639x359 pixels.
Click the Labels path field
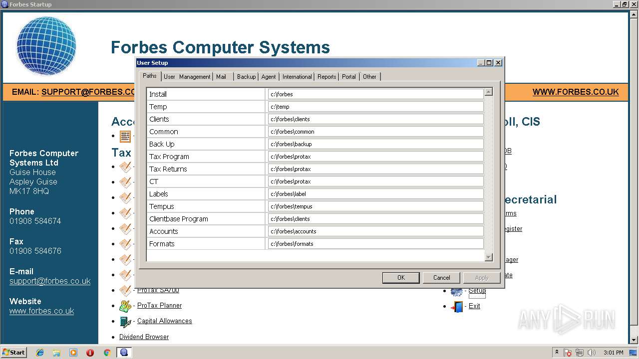point(375,194)
